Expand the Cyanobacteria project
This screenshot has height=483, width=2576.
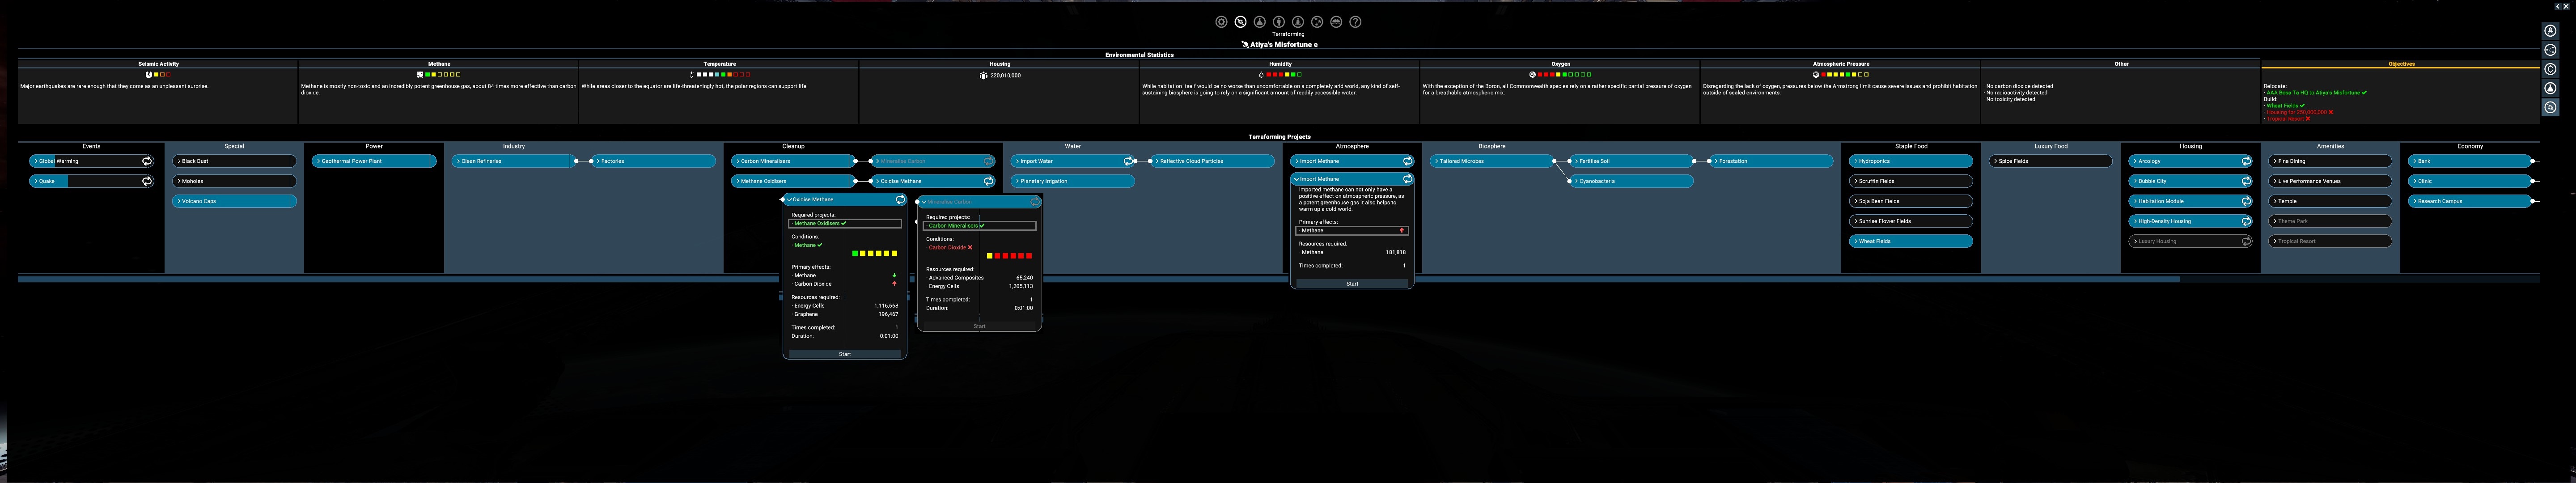click(1632, 181)
